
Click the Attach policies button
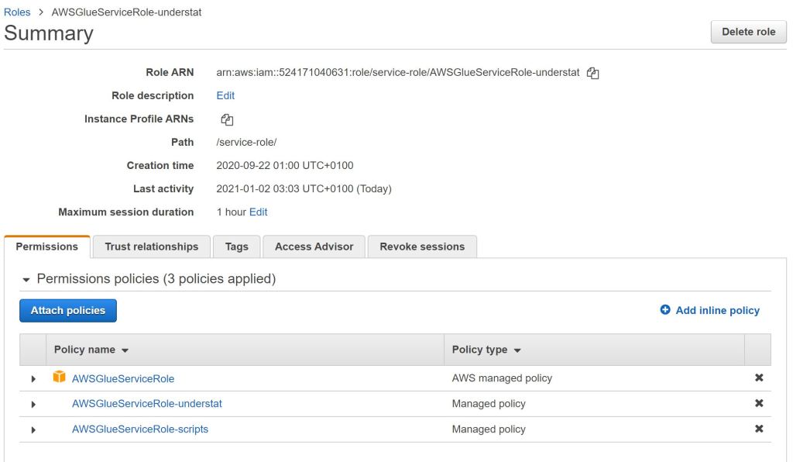click(68, 311)
